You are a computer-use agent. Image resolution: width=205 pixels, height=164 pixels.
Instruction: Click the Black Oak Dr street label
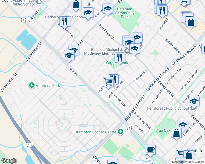pyautogui.click(x=189, y=129)
